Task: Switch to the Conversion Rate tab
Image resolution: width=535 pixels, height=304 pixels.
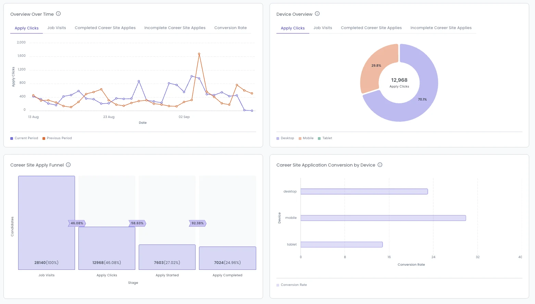Action: point(231,28)
